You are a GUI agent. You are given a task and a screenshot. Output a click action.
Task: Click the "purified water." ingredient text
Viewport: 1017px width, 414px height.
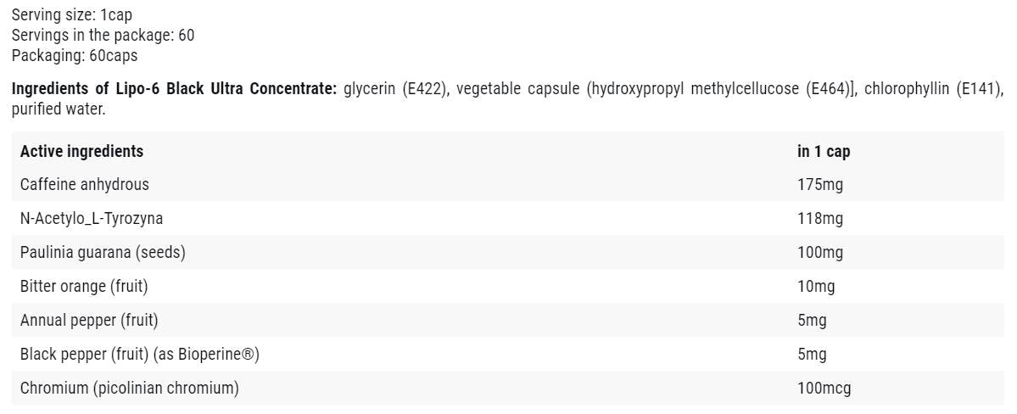pyautogui.click(x=59, y=109)
